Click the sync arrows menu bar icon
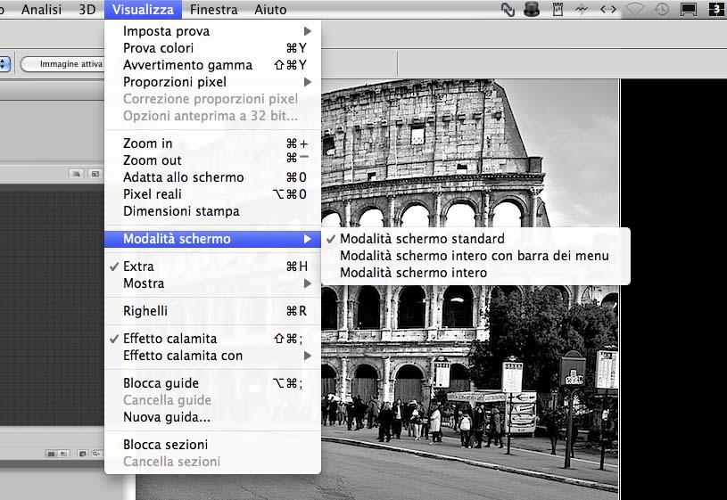The width and height of the screenshot is (727, 500). 508,9
